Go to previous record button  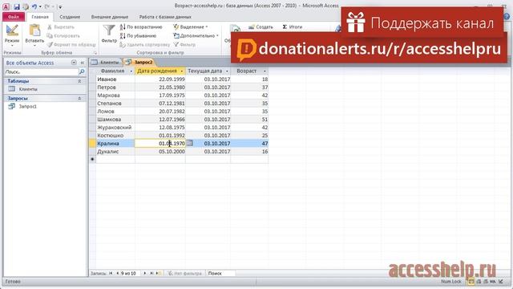pos(117,273)
